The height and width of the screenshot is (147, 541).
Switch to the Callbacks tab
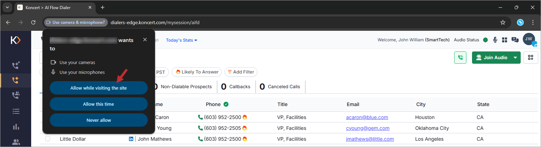pos(236,86)
